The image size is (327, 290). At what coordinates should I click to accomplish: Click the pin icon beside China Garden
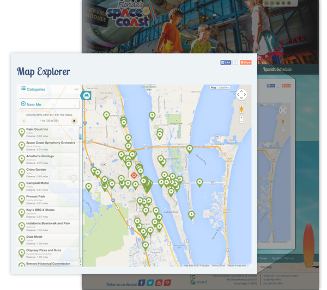(22, 173)
